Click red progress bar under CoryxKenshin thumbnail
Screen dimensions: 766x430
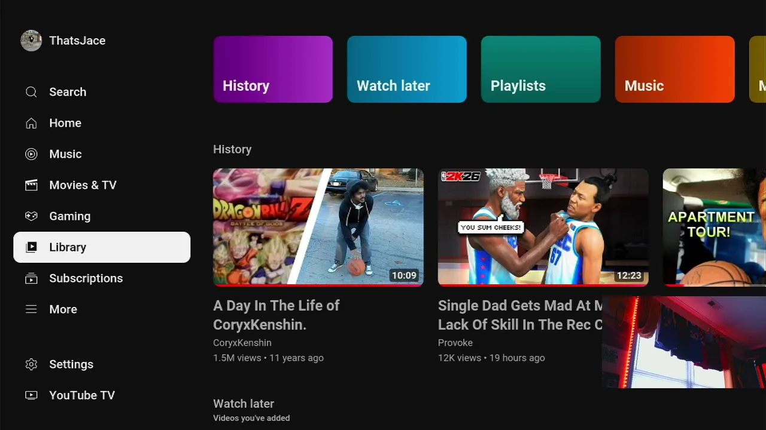point(318,285)
